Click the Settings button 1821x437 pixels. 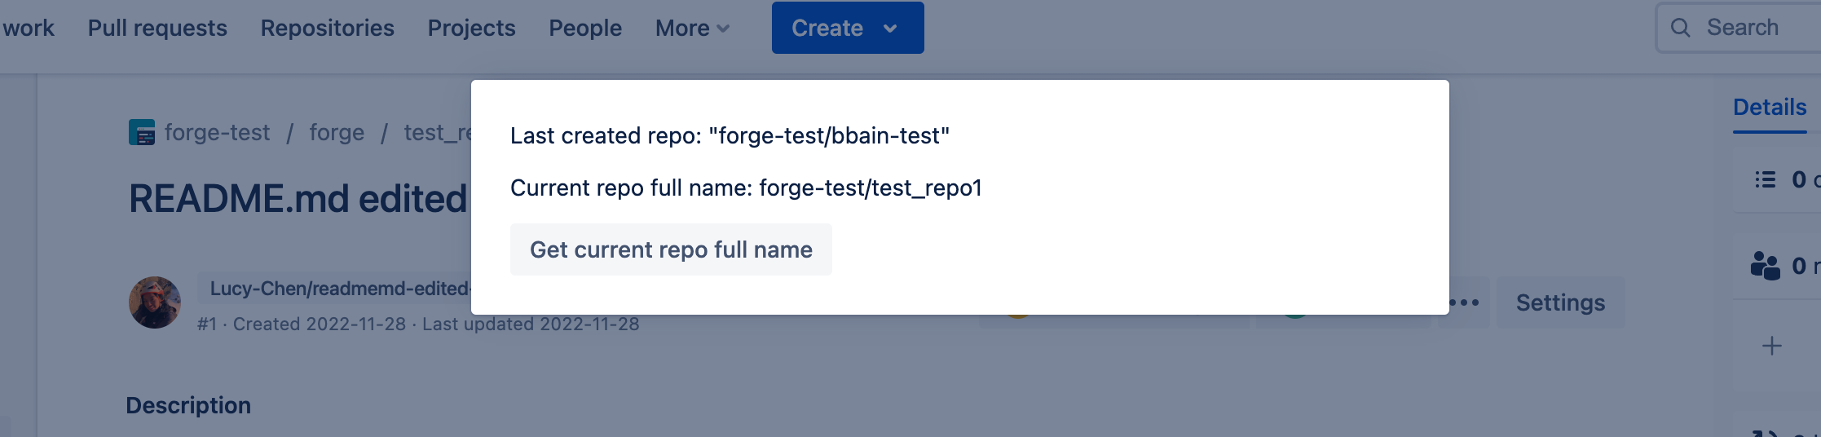tap(1560, 302)
